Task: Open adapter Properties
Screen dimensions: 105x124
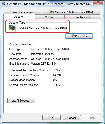Action: coord(79,36)
